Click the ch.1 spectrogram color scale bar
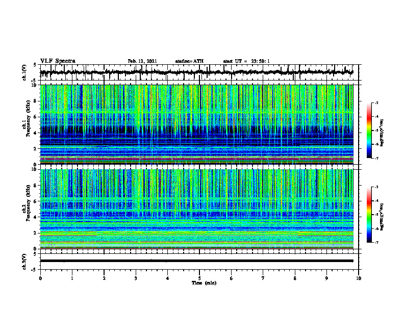 [369, 131]
